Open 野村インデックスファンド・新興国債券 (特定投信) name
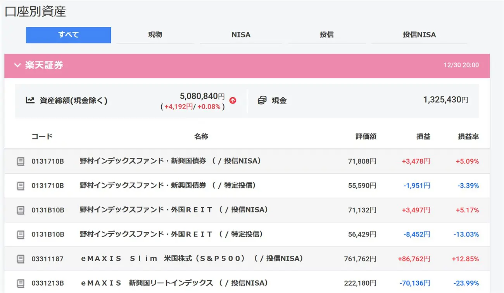 168,185
